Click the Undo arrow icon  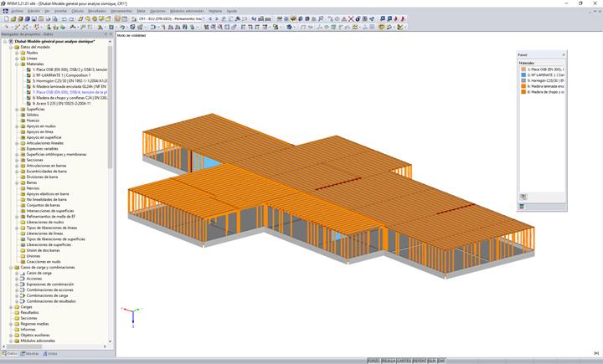tap(64, 19)
